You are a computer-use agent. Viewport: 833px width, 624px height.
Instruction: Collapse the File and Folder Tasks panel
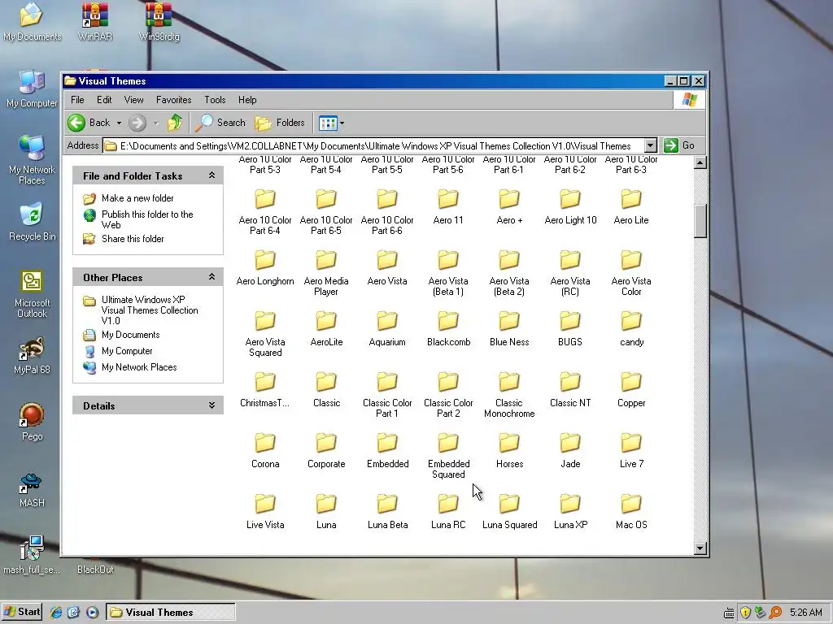coord(212,175)
